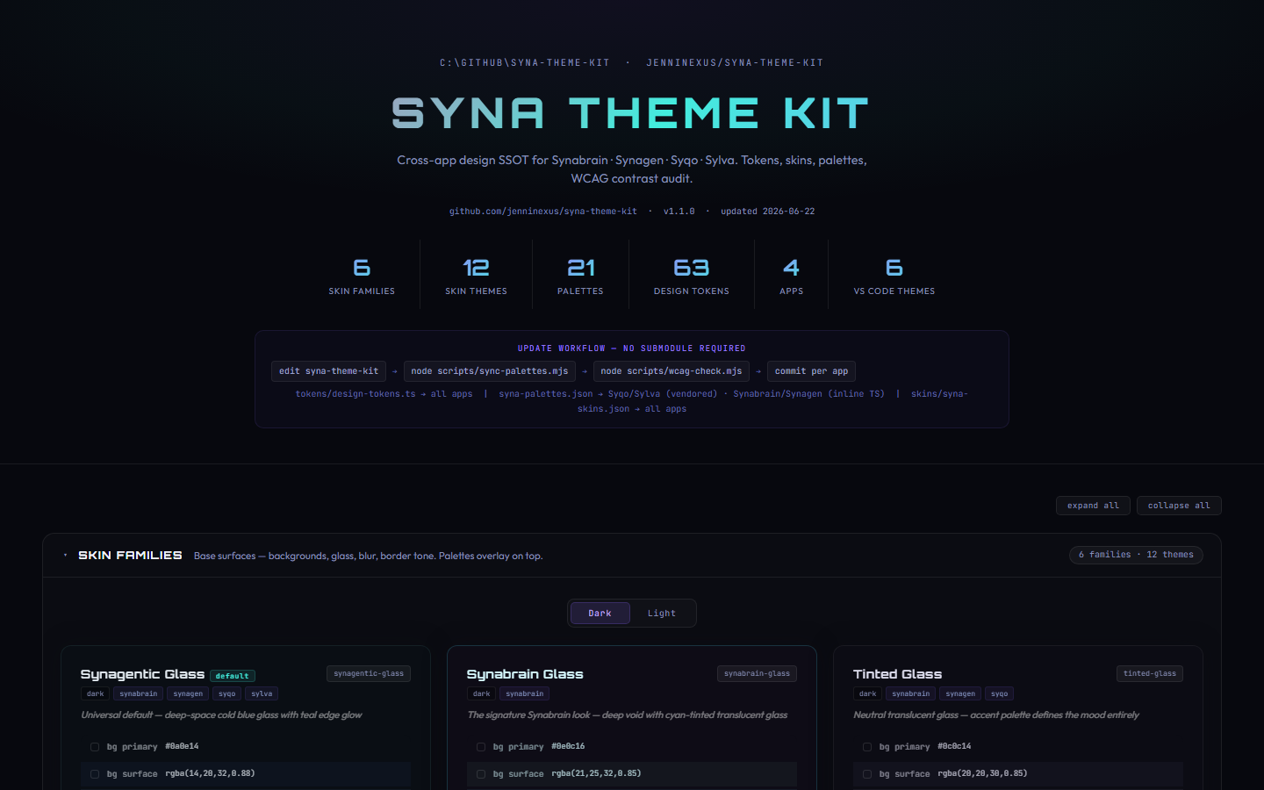The width and height of the screenshot is (1264, 790).
Task: Click the collapse all button
Action: click(1179, 506)
